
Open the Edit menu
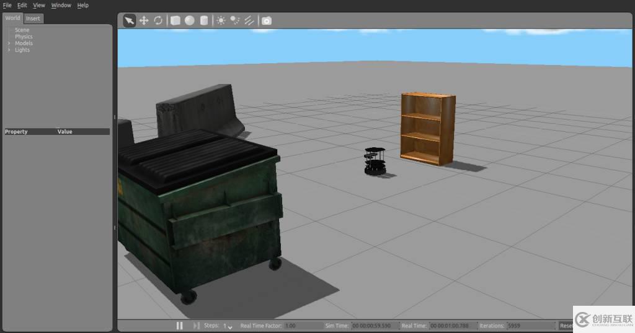[22, 5]
